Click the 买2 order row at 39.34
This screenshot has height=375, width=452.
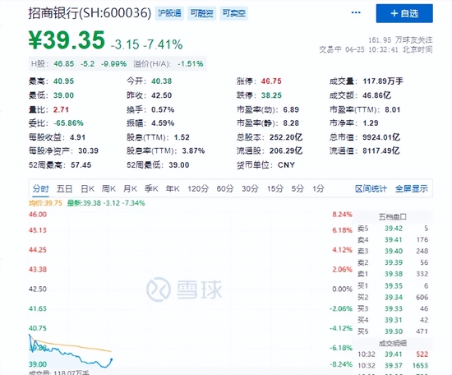(x=393, y=298)
